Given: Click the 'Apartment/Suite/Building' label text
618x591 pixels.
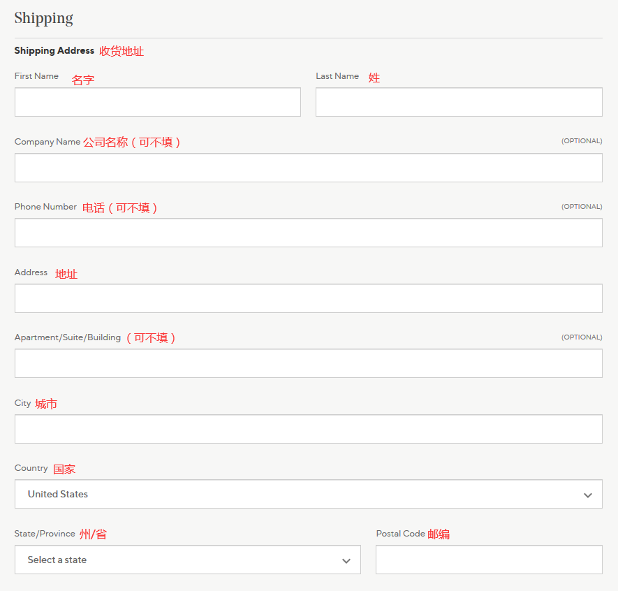Looking at the screenshot, I should point(68,337).
